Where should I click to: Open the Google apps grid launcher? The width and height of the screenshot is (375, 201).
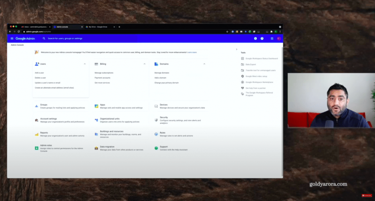[272, 39]
